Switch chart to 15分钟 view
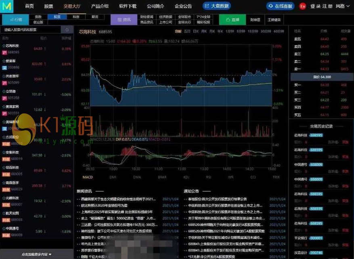The width and height of the screenshot is (354, 259). (253, 31)
